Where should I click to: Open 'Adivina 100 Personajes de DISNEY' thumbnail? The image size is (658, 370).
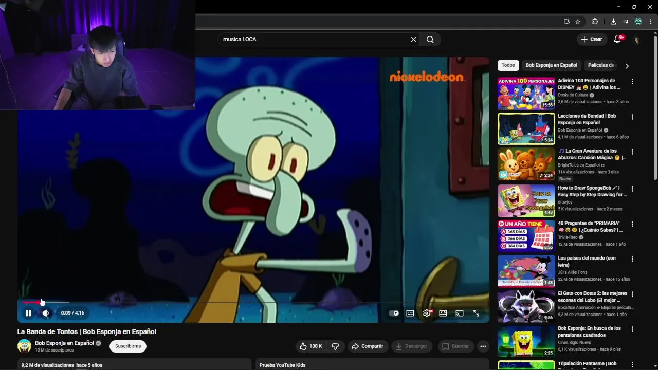(526, 94)
